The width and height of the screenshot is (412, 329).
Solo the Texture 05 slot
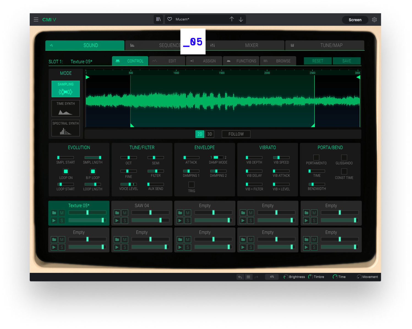coord(62,221)
